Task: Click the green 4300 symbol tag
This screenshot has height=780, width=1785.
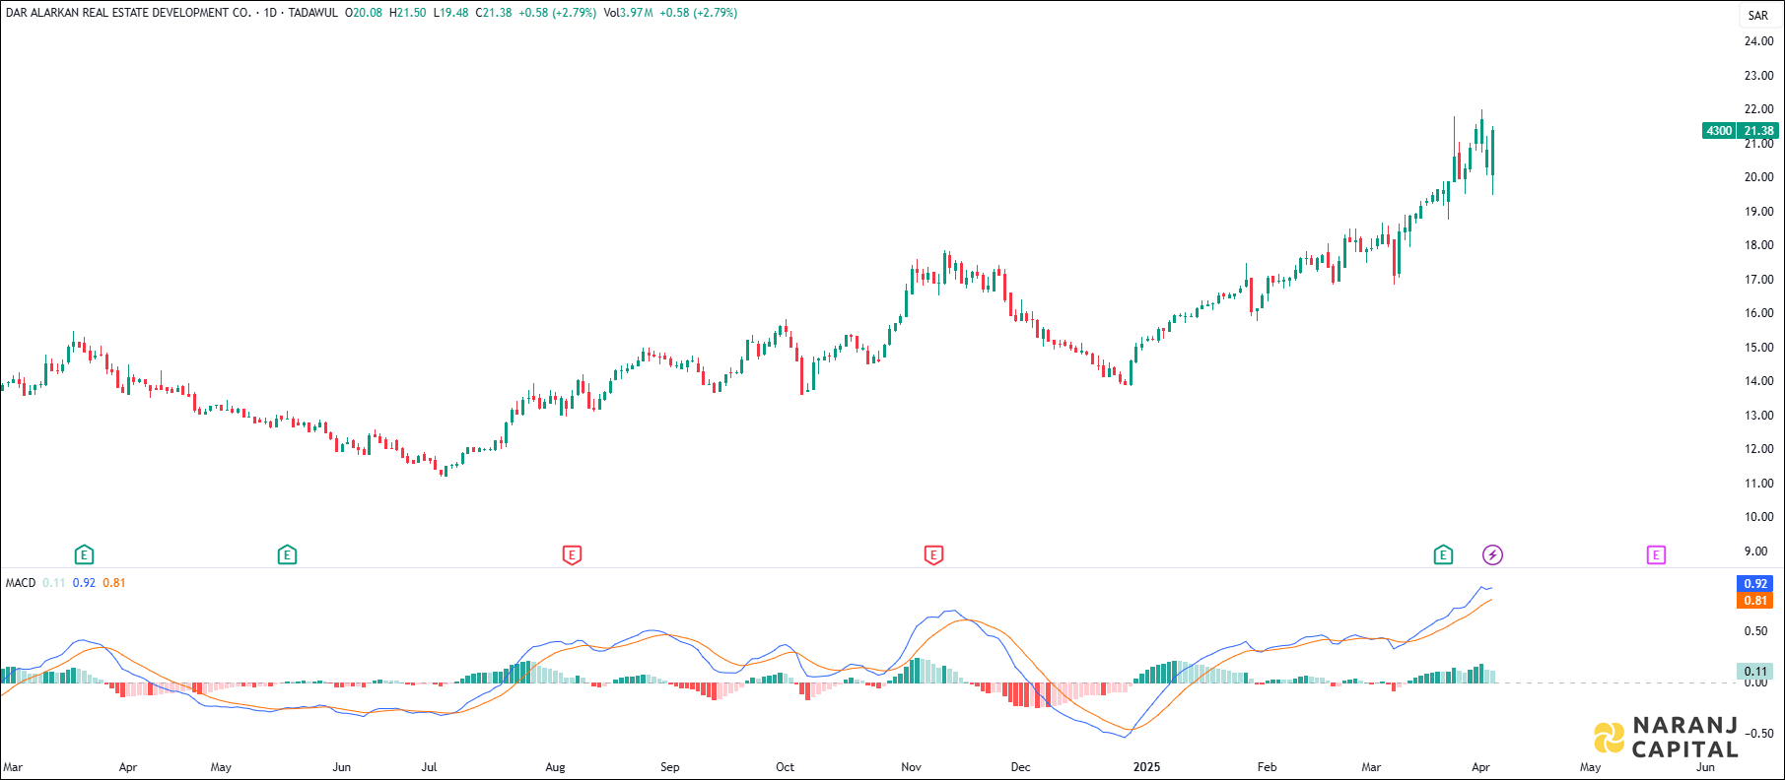Action: pyautogui.click(x=1719, y=131)
